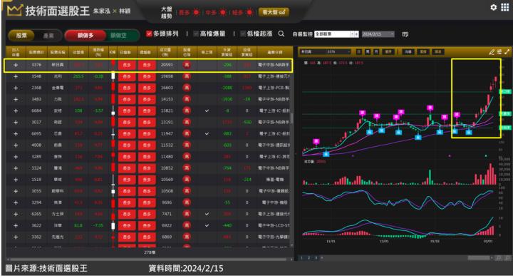Screen dimensions: 513x278
Task: Add stock 3055 to watchlist
Action: (x=16, y=191)
